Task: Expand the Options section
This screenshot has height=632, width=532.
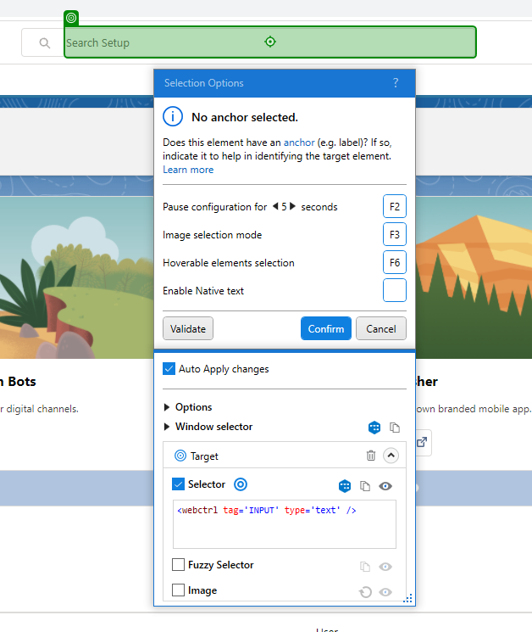Action: pyautogui.click(x=167, y=407)
